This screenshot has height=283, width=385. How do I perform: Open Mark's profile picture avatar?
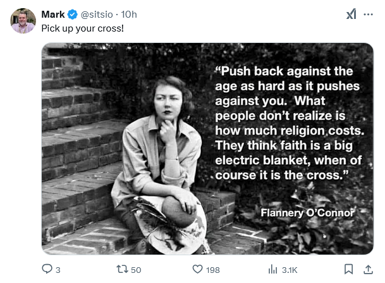23,21
